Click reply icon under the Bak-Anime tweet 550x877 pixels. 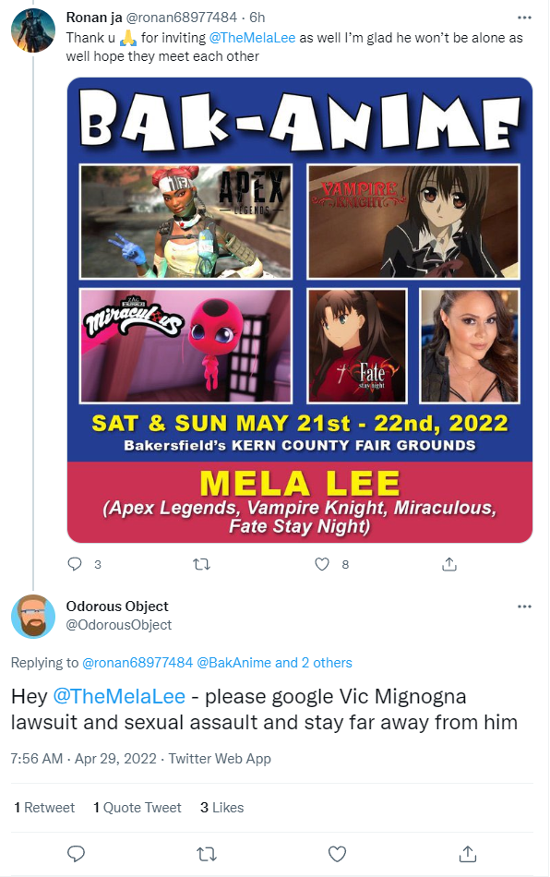75,564
